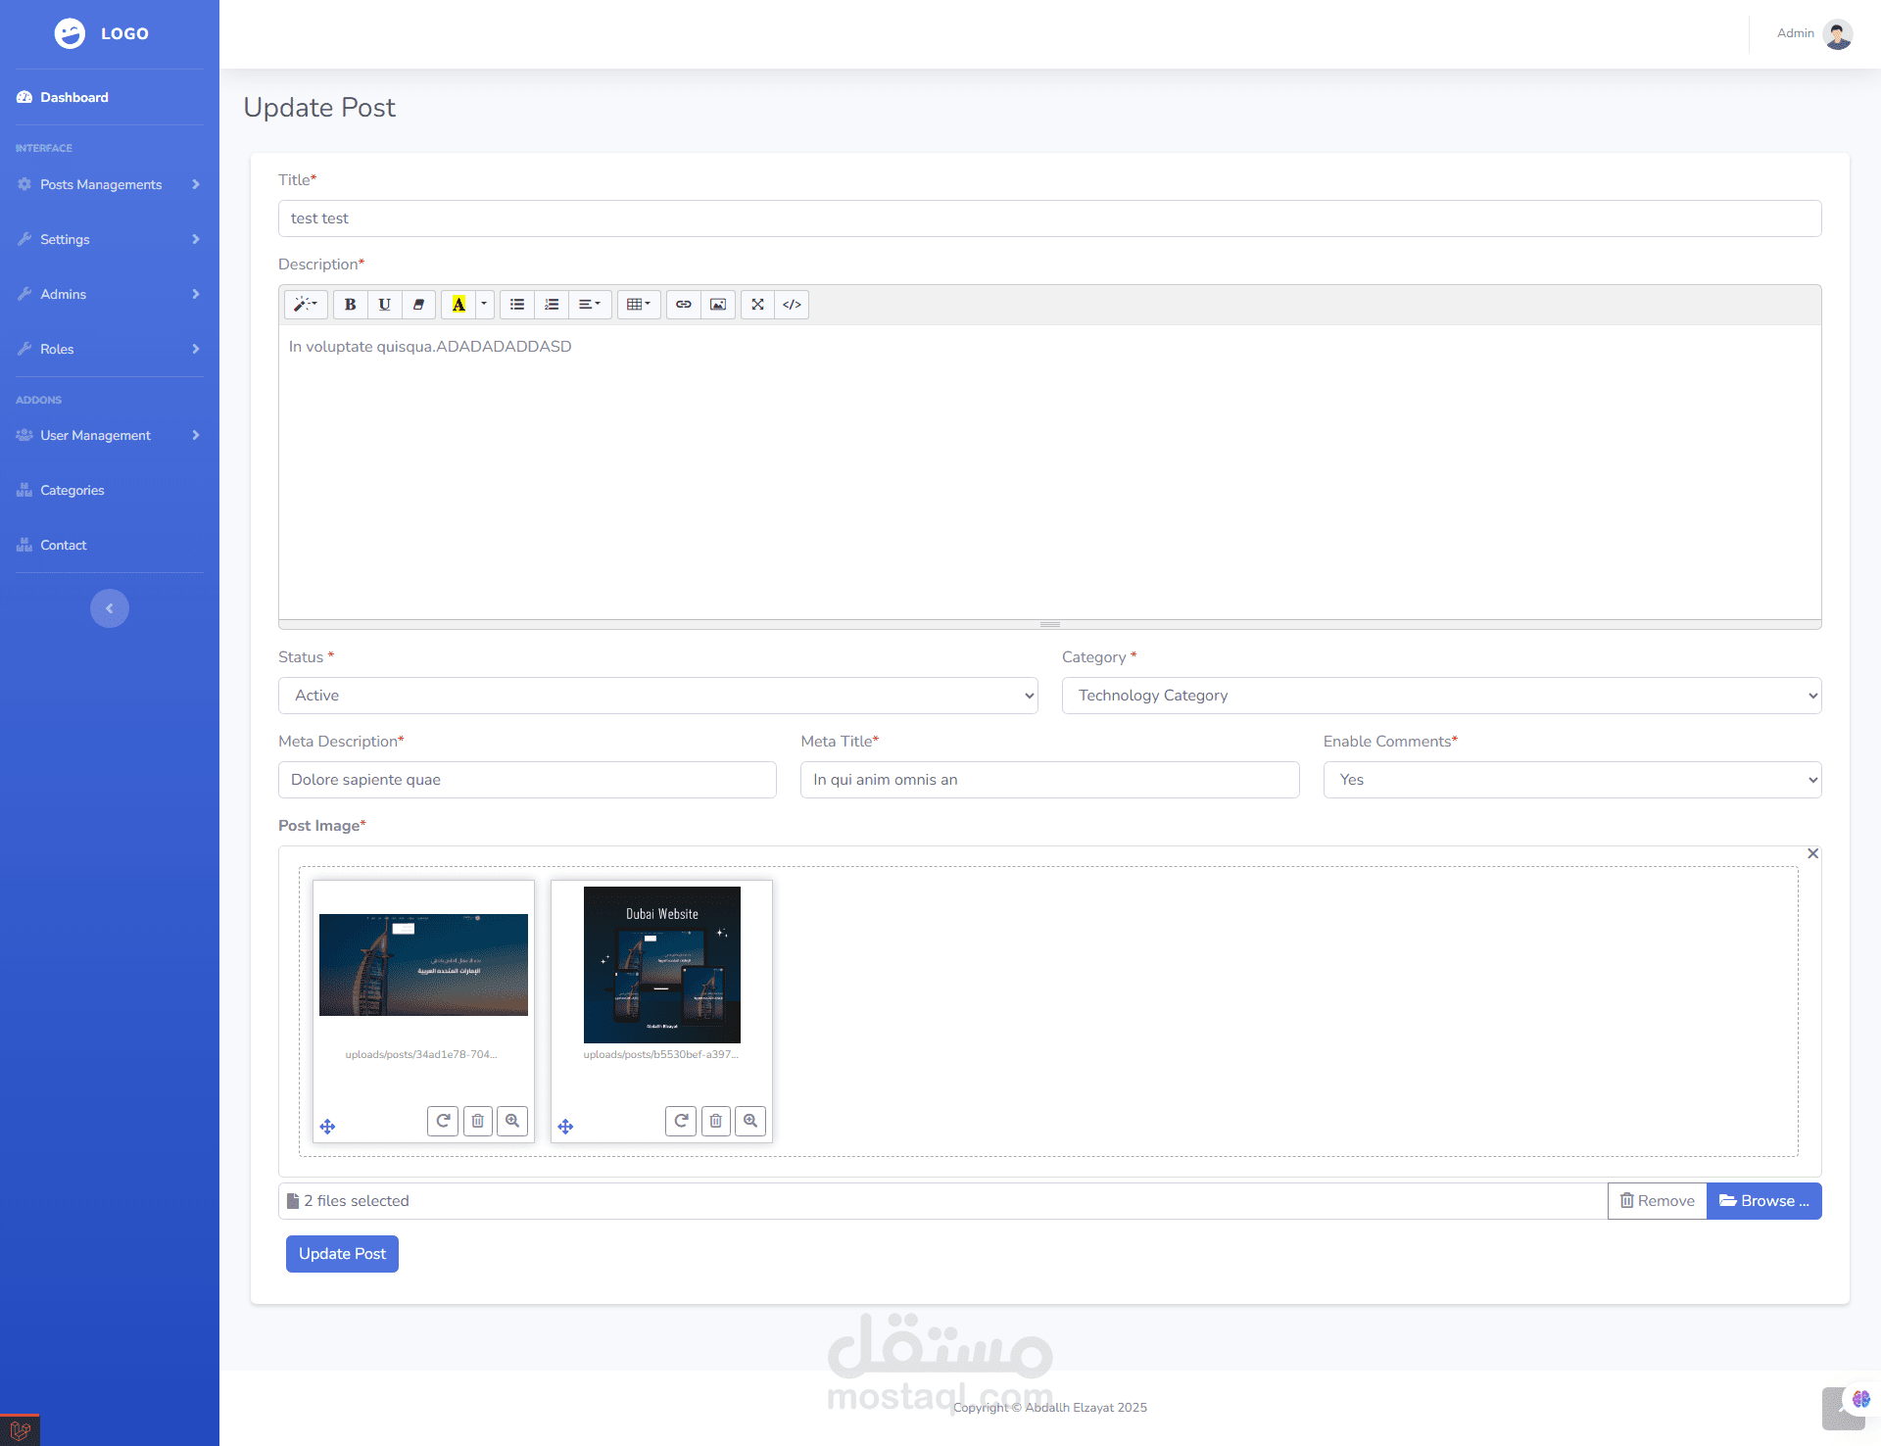The image size is (1881, 1446).
Task: Click the insert picture icon
Action: (718, 305)
